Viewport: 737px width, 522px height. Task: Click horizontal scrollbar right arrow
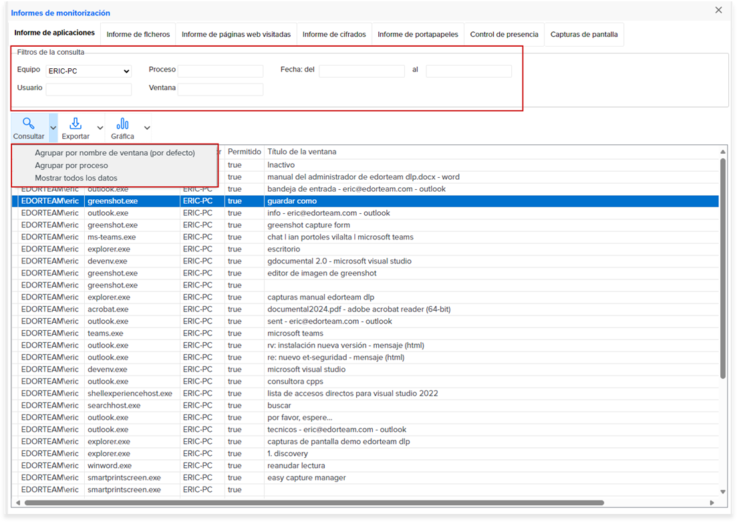pyautogui.click(x=712, y=503)
